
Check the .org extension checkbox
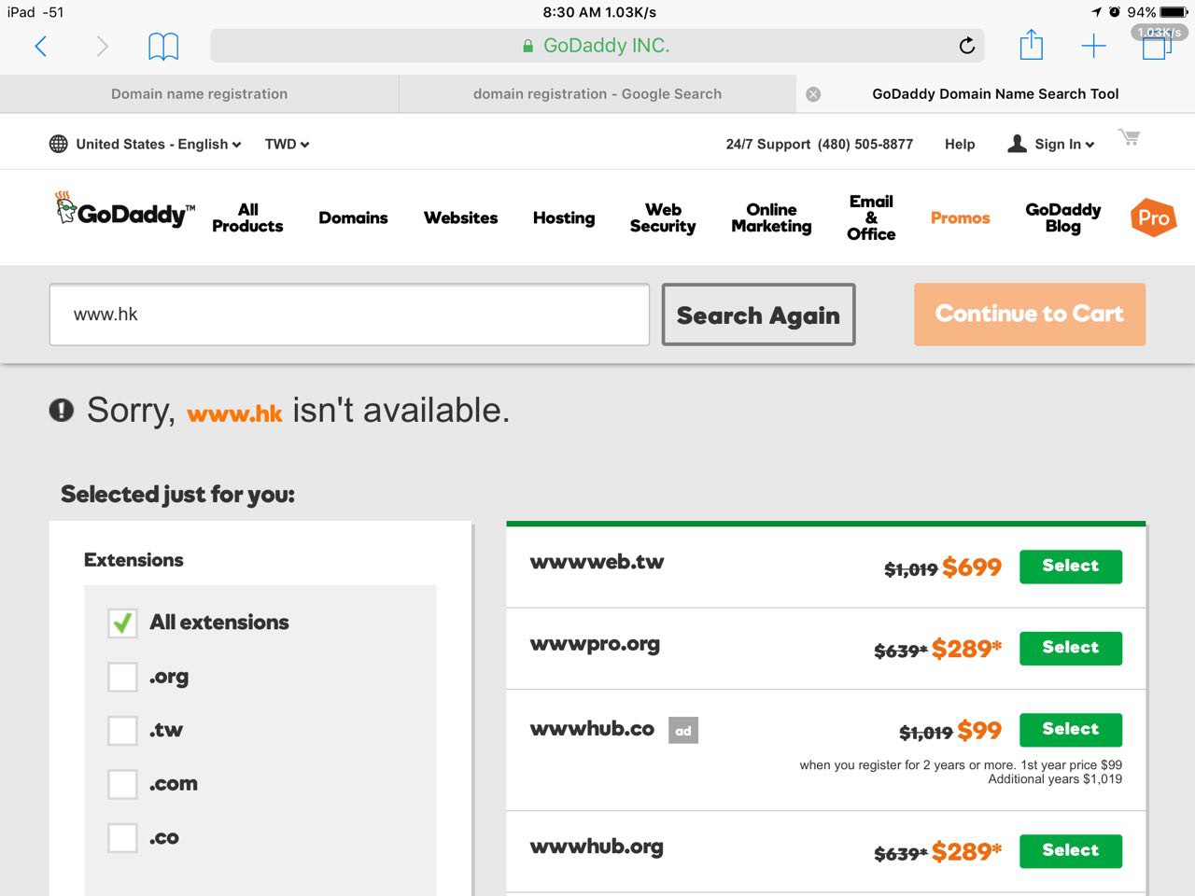pos(122,677)
